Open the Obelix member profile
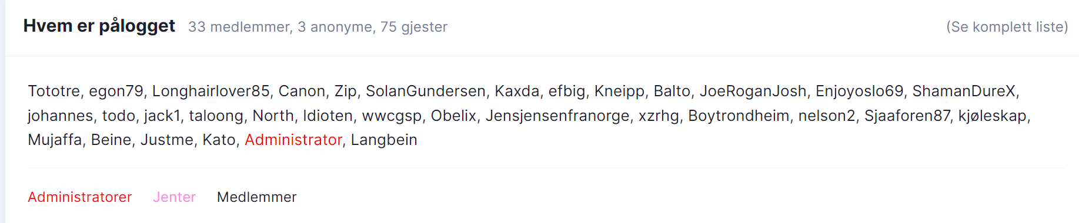 pos(453,116)
